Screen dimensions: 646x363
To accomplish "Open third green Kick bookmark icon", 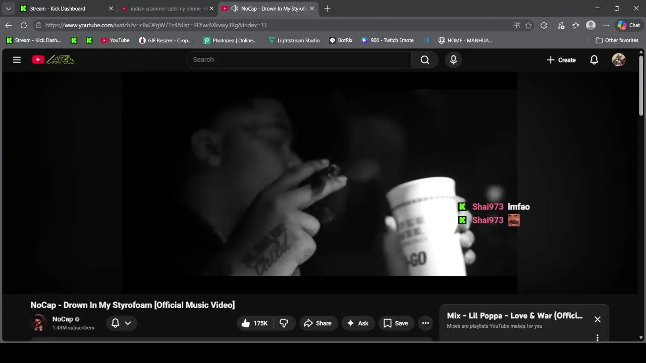I will pos(89,40).
